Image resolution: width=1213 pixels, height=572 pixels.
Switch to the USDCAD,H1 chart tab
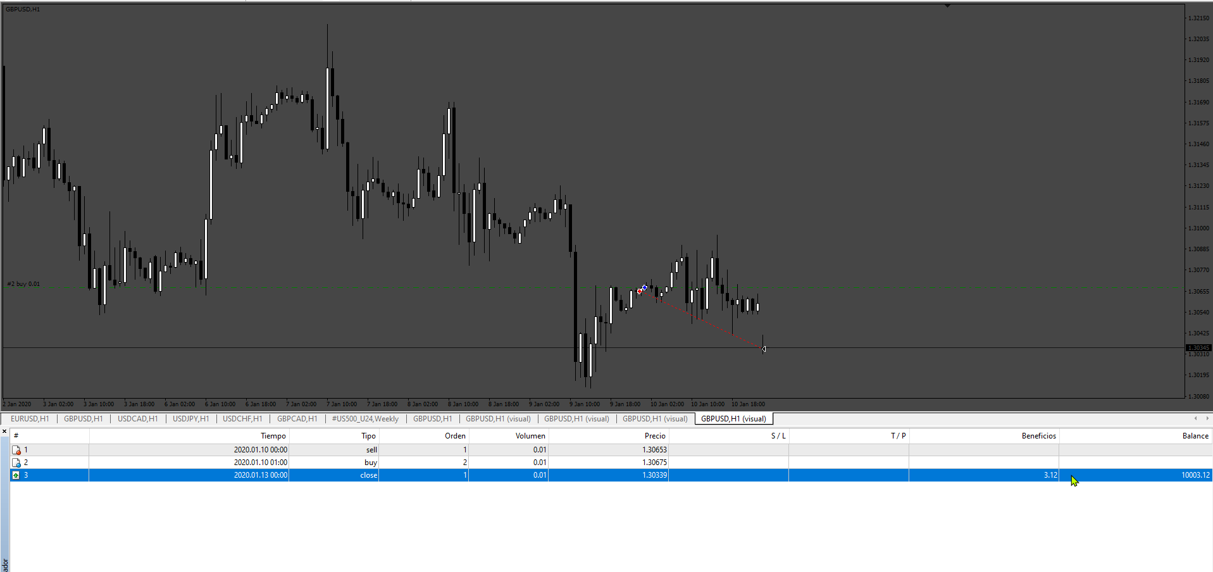(138, 419)
